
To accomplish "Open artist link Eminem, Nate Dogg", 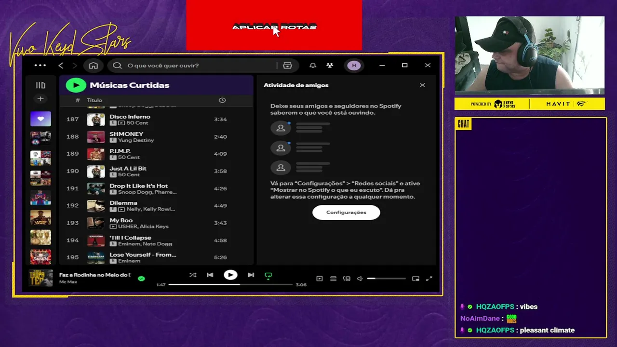I will 145,244.
